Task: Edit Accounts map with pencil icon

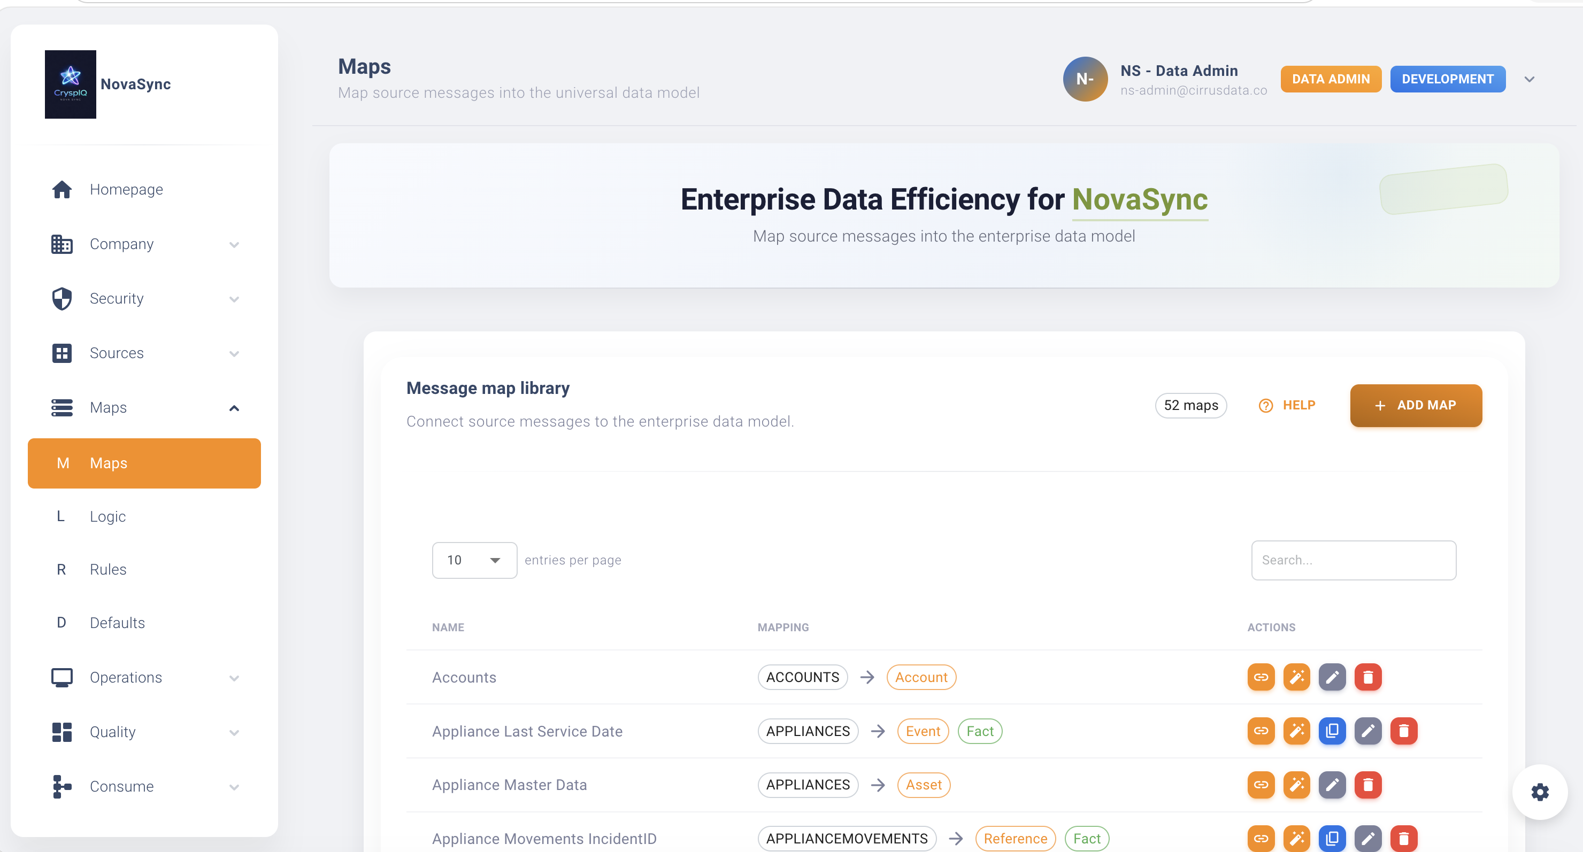Action: point(1332,678)
